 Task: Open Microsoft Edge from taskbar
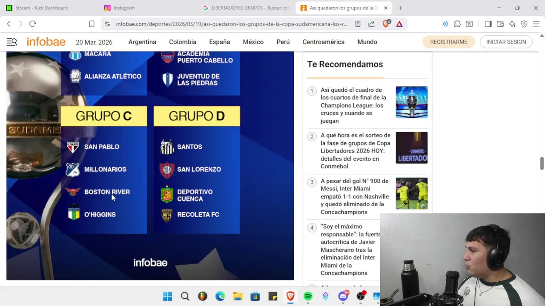tap(220, 296)
